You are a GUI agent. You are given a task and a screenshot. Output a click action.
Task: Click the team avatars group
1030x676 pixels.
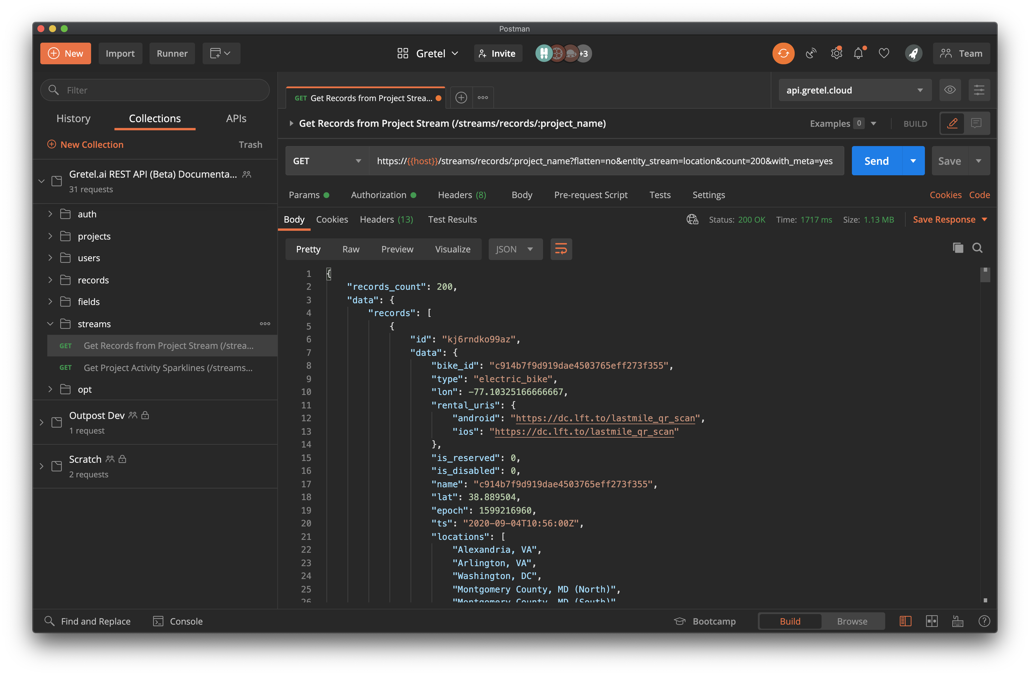click(563, 53)
